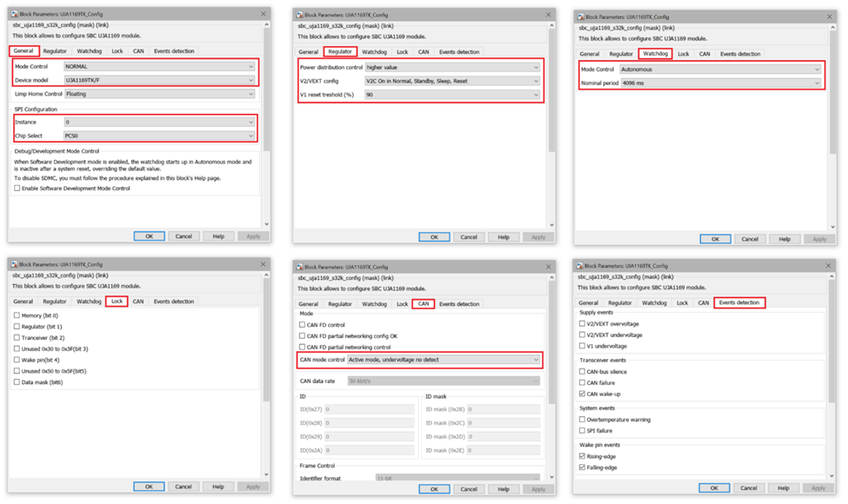Check the Regulator (bit 1) lock box
848x504 pixels.
click(17, 327)
